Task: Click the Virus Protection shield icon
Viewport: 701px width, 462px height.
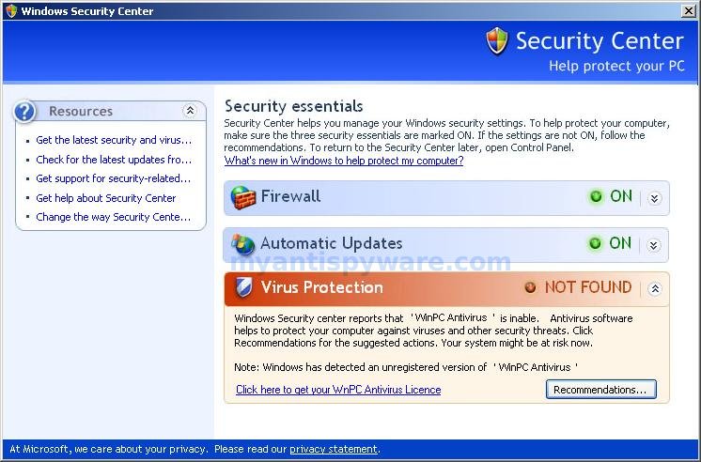Action: (x=244, y=287)
